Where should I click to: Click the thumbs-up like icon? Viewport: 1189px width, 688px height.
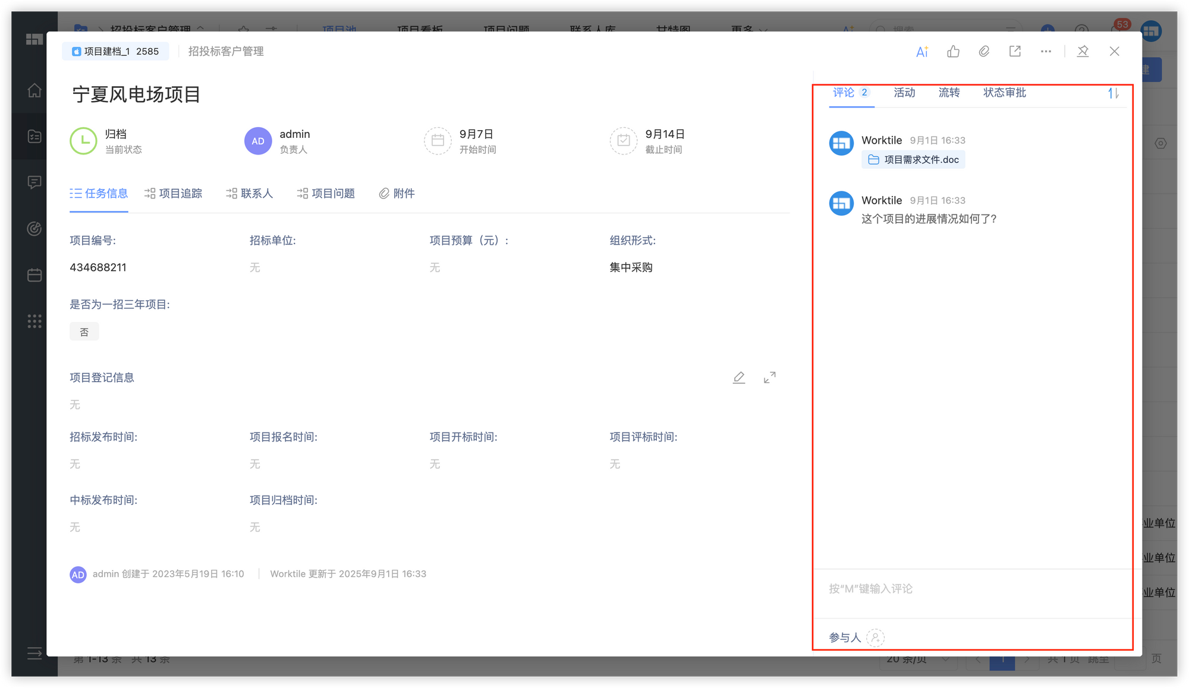click(953, 52)
